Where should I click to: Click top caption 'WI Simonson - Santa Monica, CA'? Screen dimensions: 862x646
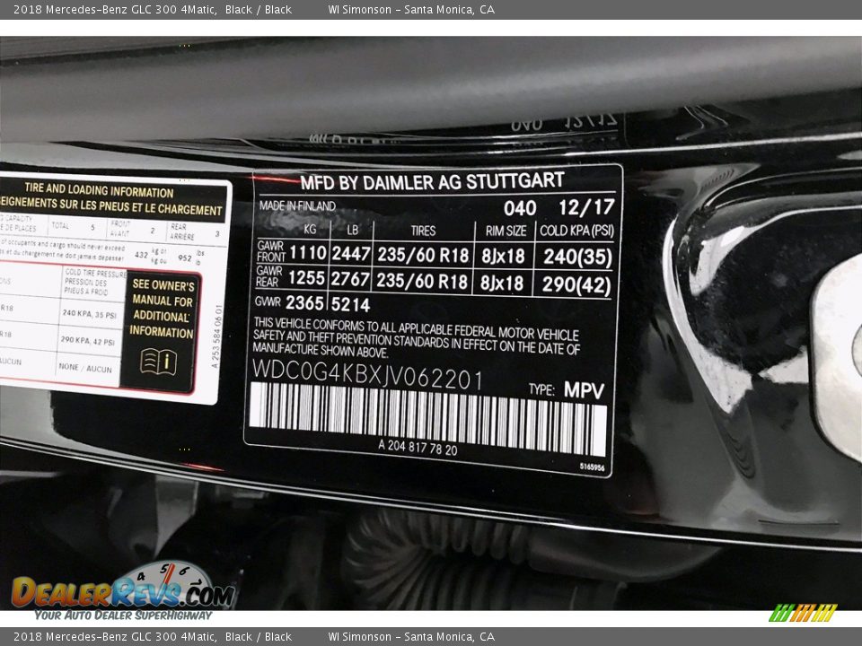411,9
